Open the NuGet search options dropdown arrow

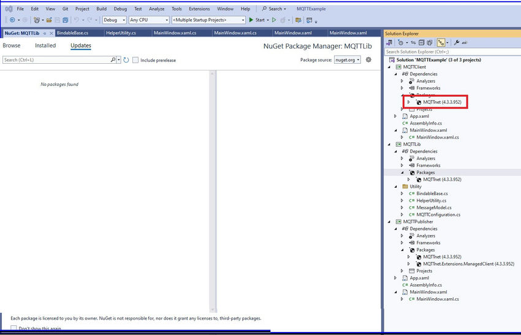(x=119, y=60)
